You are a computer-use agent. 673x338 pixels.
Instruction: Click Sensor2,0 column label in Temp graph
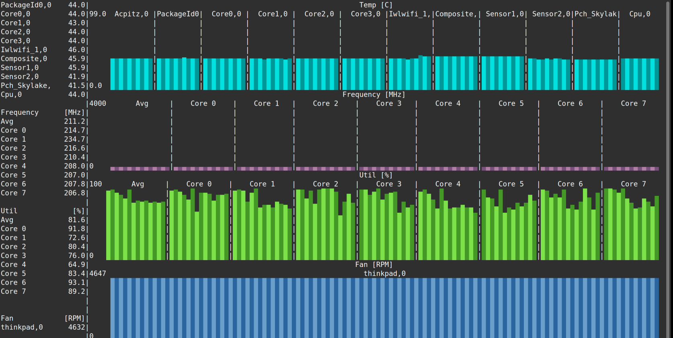pyautogui.click(x=551, y=14)
